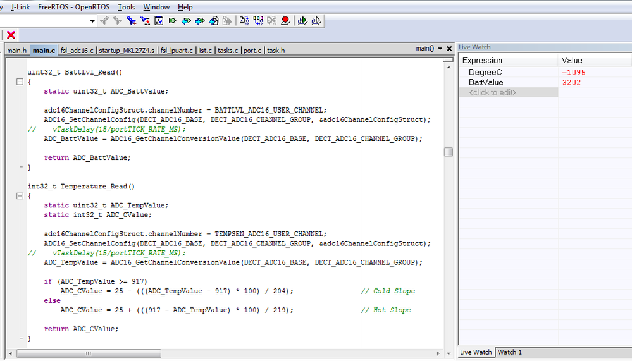Start Download and Debug with green play icon
Image resolution: width=632 pixels, height=361 pixels.
point(302,21)
